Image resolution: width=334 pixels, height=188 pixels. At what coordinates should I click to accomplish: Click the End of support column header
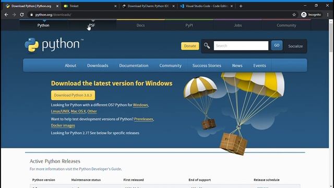199,180
